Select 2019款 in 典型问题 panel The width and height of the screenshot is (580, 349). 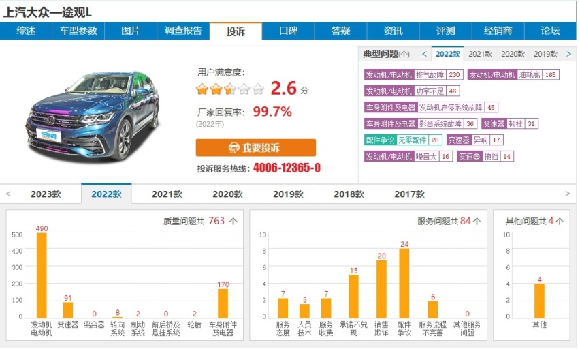[545, 54]
